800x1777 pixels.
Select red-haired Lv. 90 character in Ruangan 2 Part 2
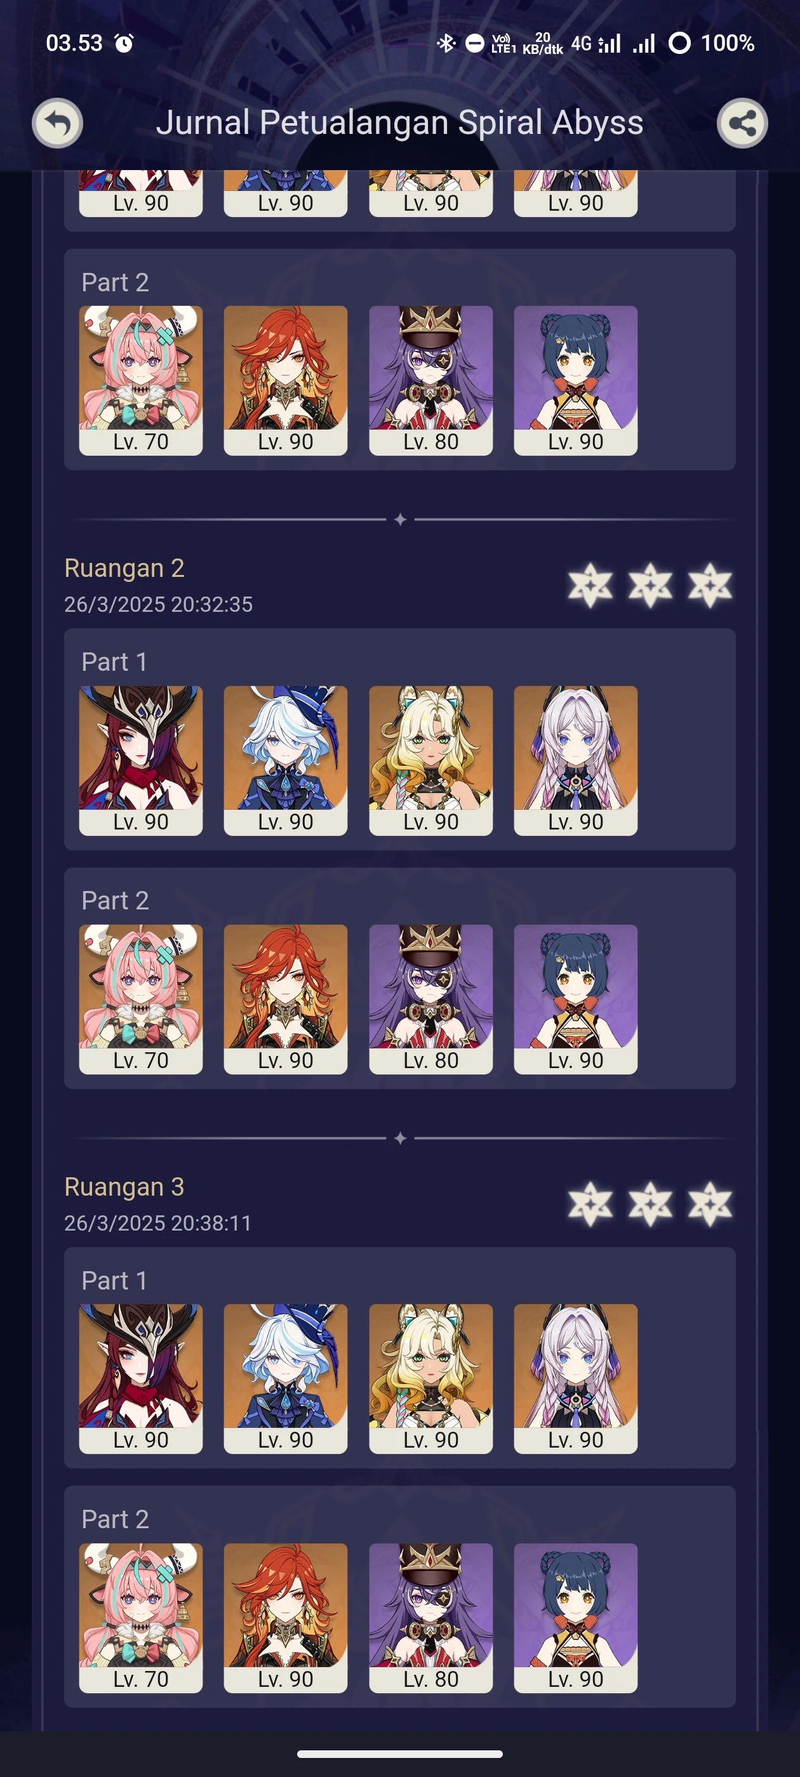coord(286,999)
